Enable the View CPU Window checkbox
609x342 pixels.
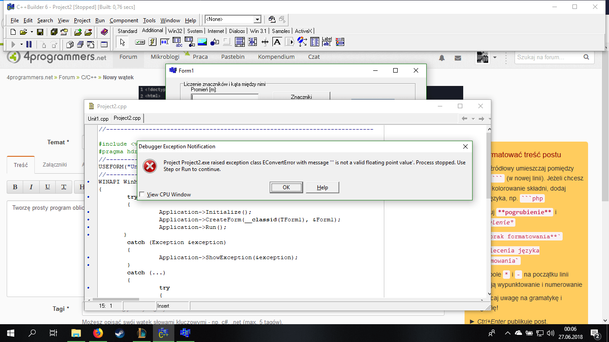click(x=142, y=195)
